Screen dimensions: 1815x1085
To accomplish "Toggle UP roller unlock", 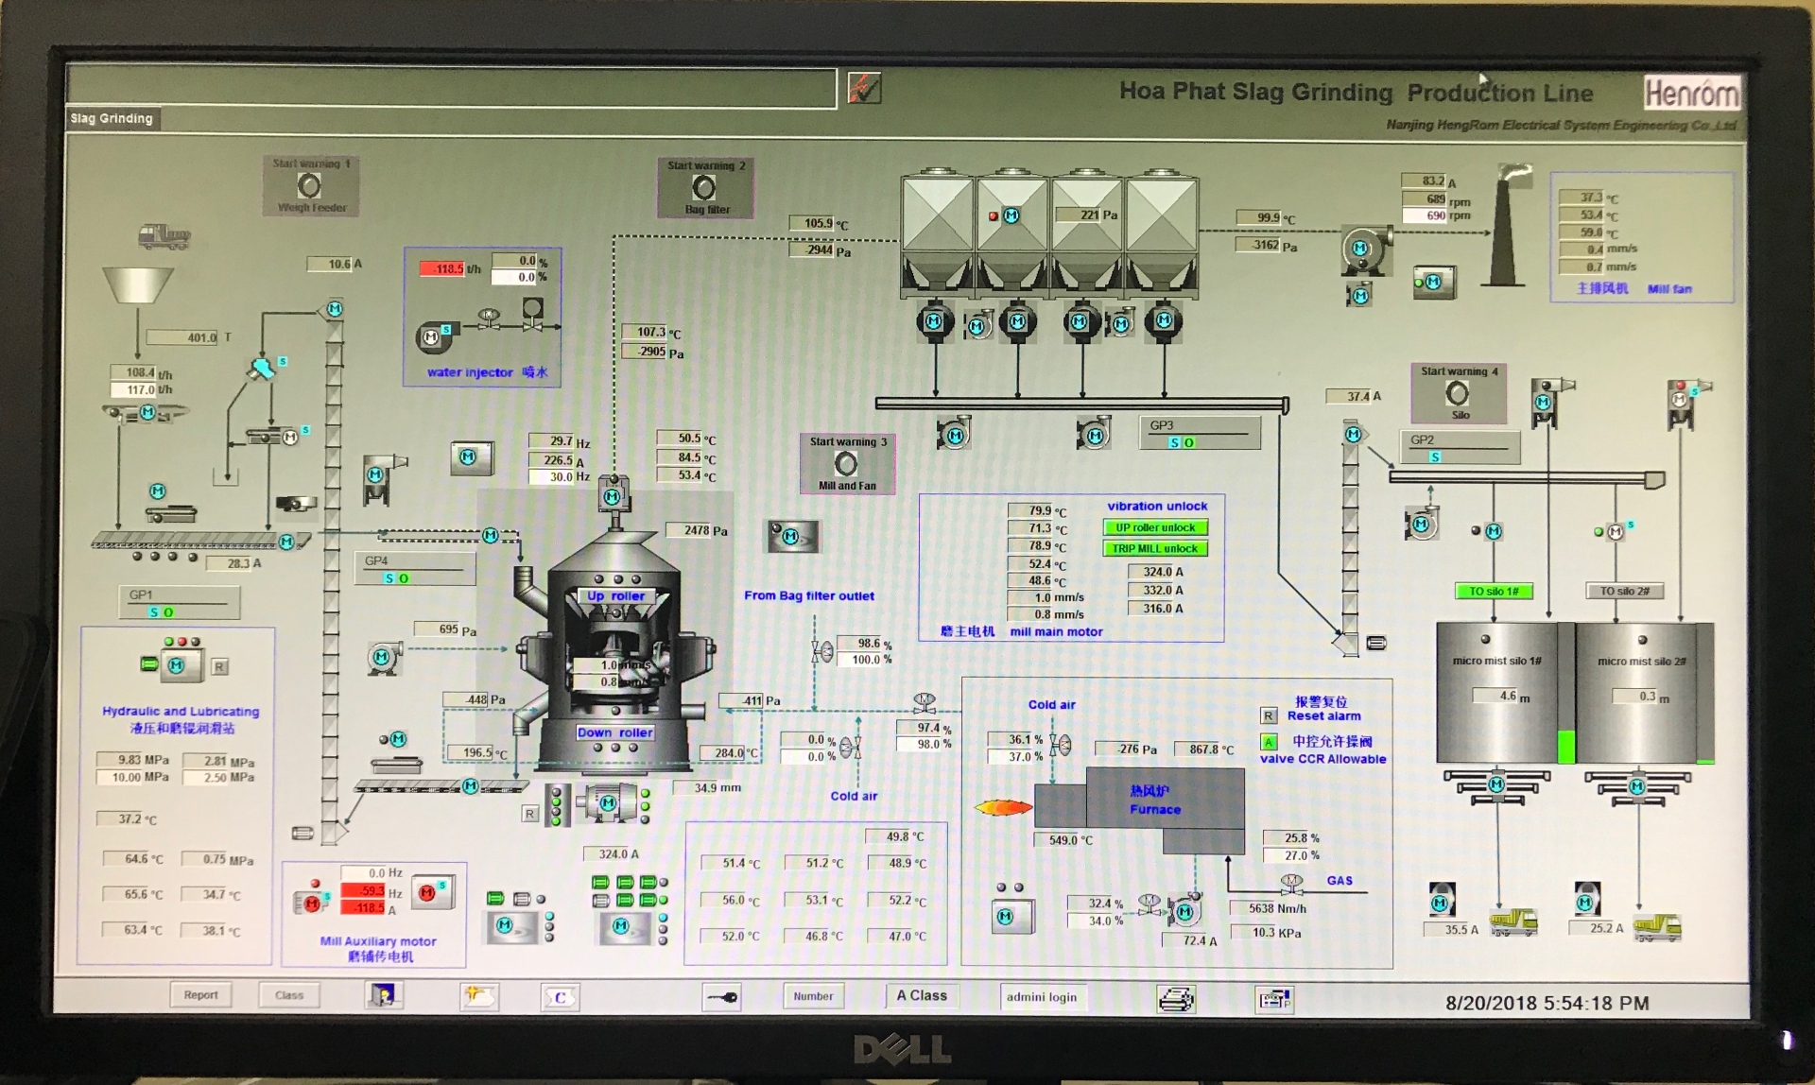I will (1155, 527).
